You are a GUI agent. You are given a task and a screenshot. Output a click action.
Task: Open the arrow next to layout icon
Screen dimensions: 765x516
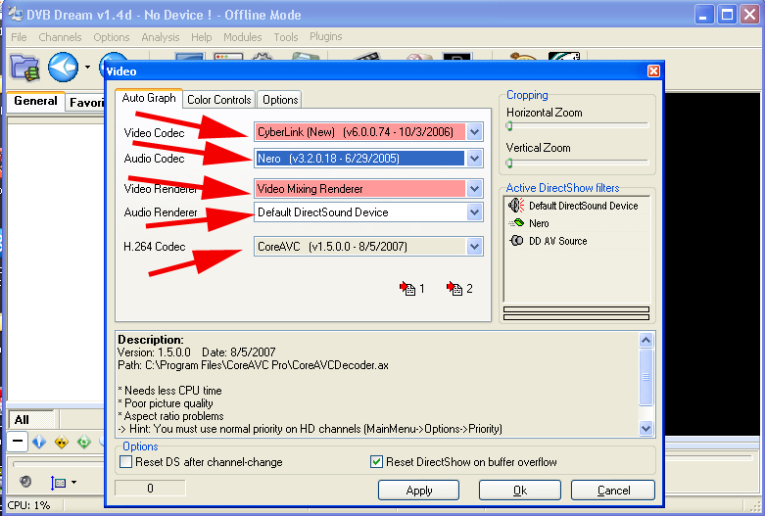[x=73, y=483]
